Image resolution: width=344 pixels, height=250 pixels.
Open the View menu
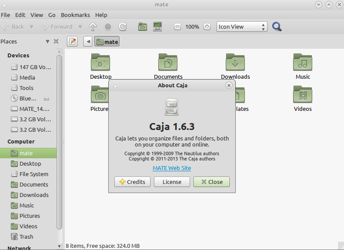37,15
